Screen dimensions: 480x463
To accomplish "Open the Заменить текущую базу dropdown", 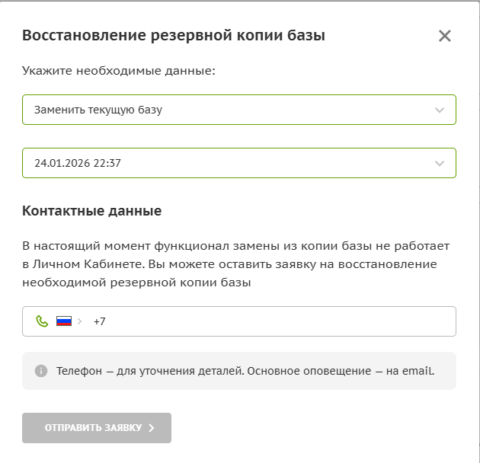I will pyautogui.click(x=239, y=110).
